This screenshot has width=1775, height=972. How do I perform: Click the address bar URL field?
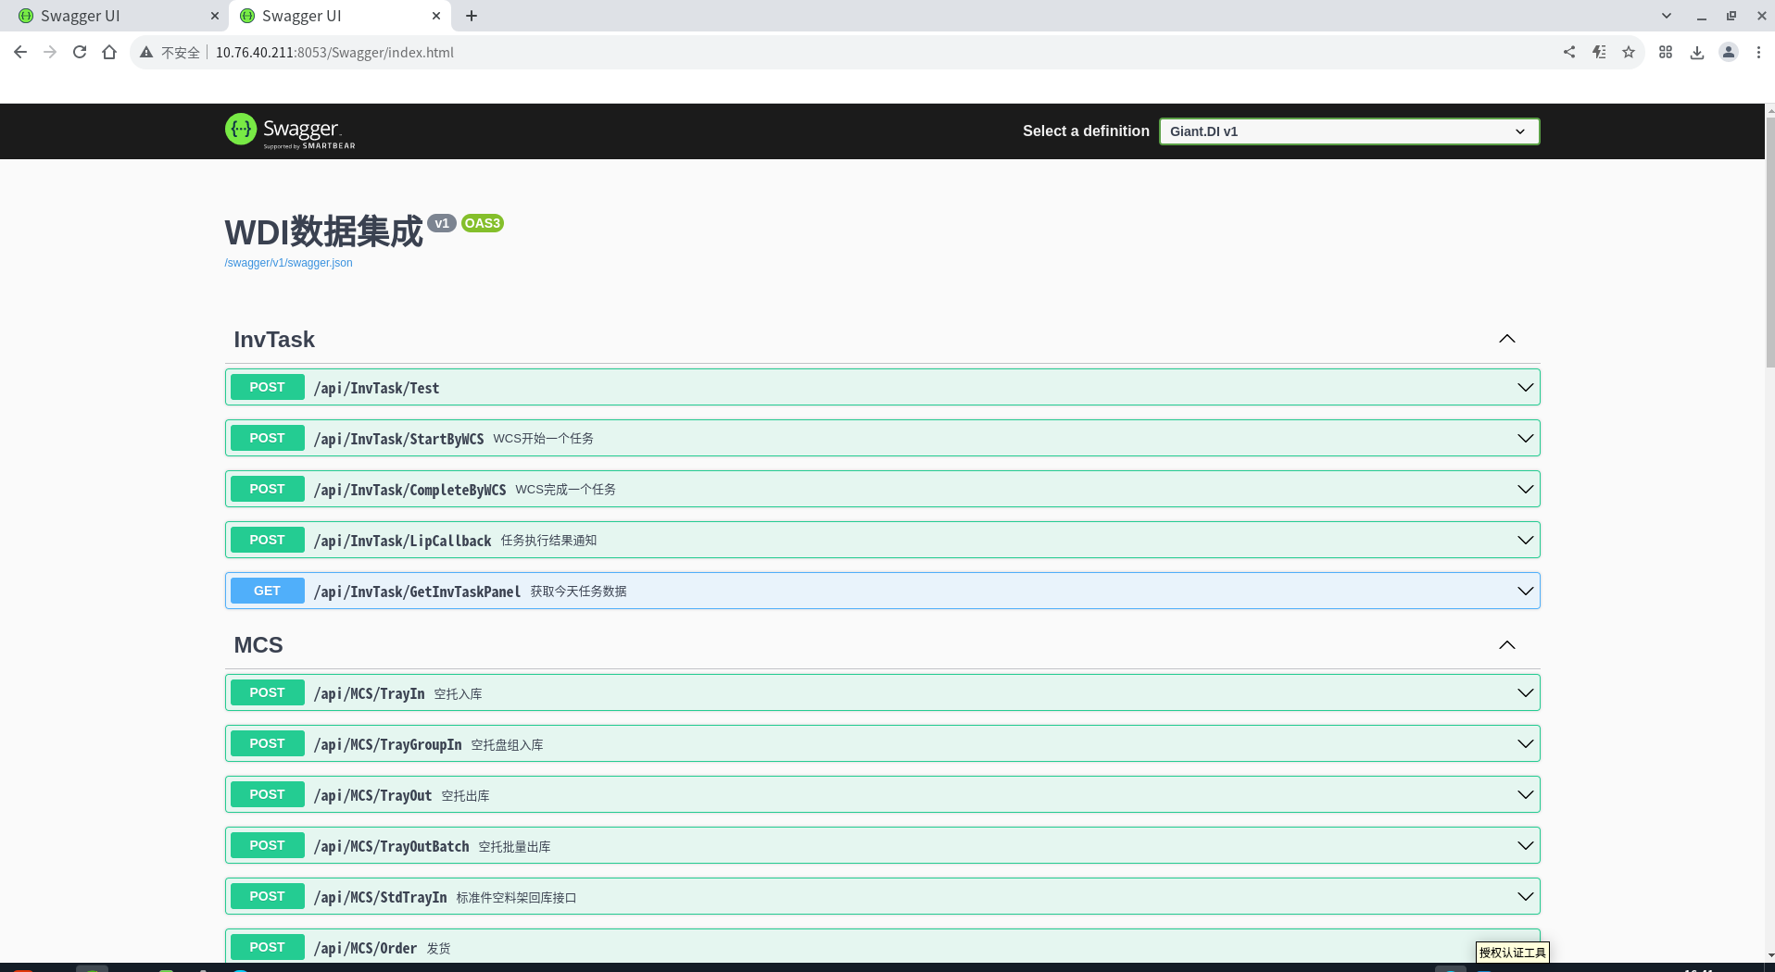click(834, 53)
